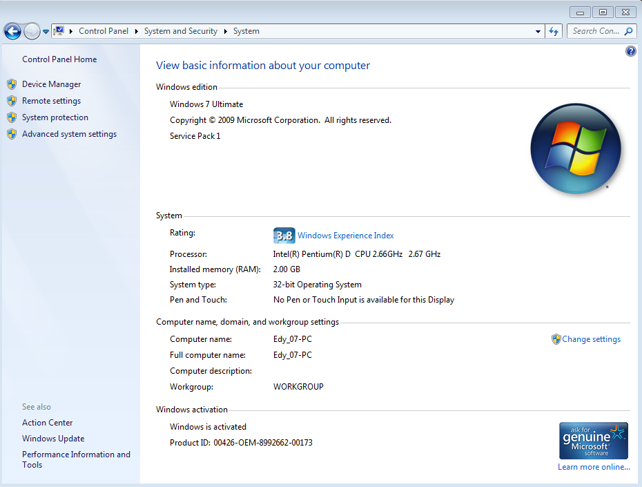Click the Product ID 00426-OEM-8992662-00173
This screenshot has height=487, width=642.
click(241, 443)
